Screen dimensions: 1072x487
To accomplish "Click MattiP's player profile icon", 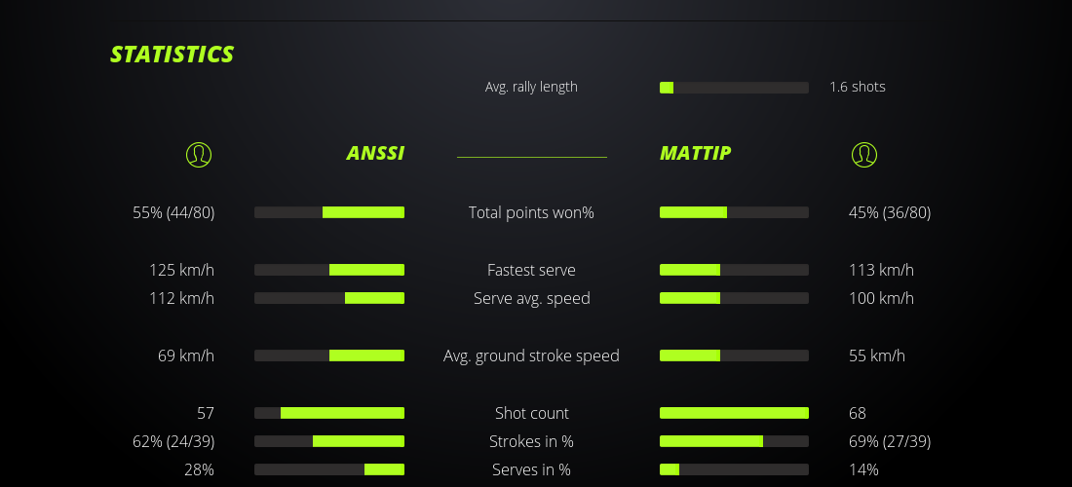I will pos(864,154).
